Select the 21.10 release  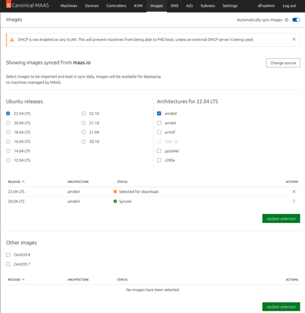(x=84, y=123)
